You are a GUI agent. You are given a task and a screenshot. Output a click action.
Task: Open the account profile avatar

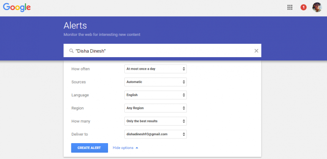coord(317,8)
